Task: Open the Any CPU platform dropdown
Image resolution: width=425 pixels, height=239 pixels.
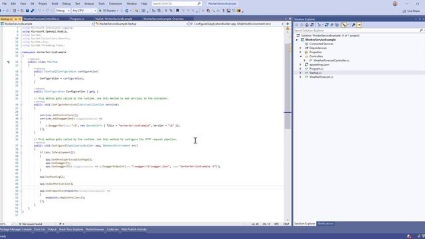Action: [84, 11]
